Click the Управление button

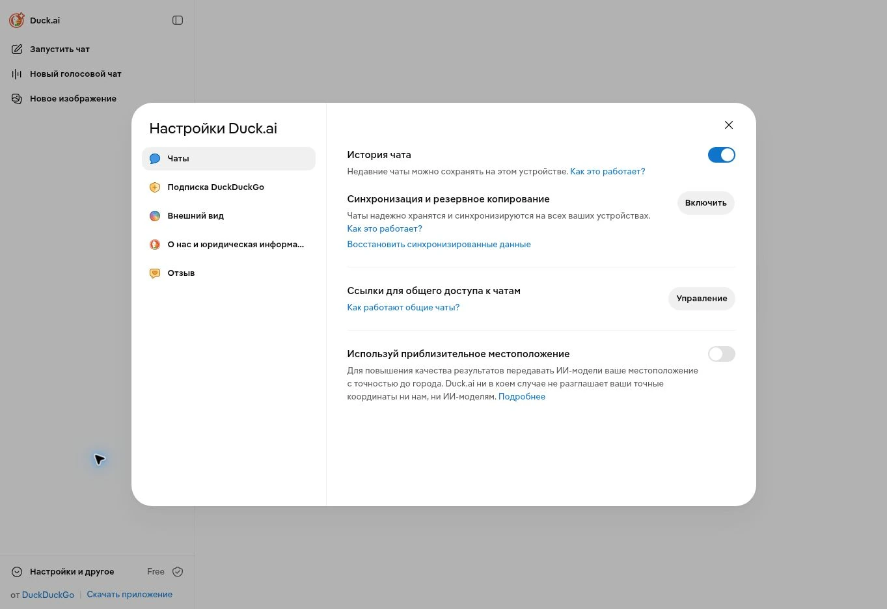pyautogui.click(x=702, y=298)
